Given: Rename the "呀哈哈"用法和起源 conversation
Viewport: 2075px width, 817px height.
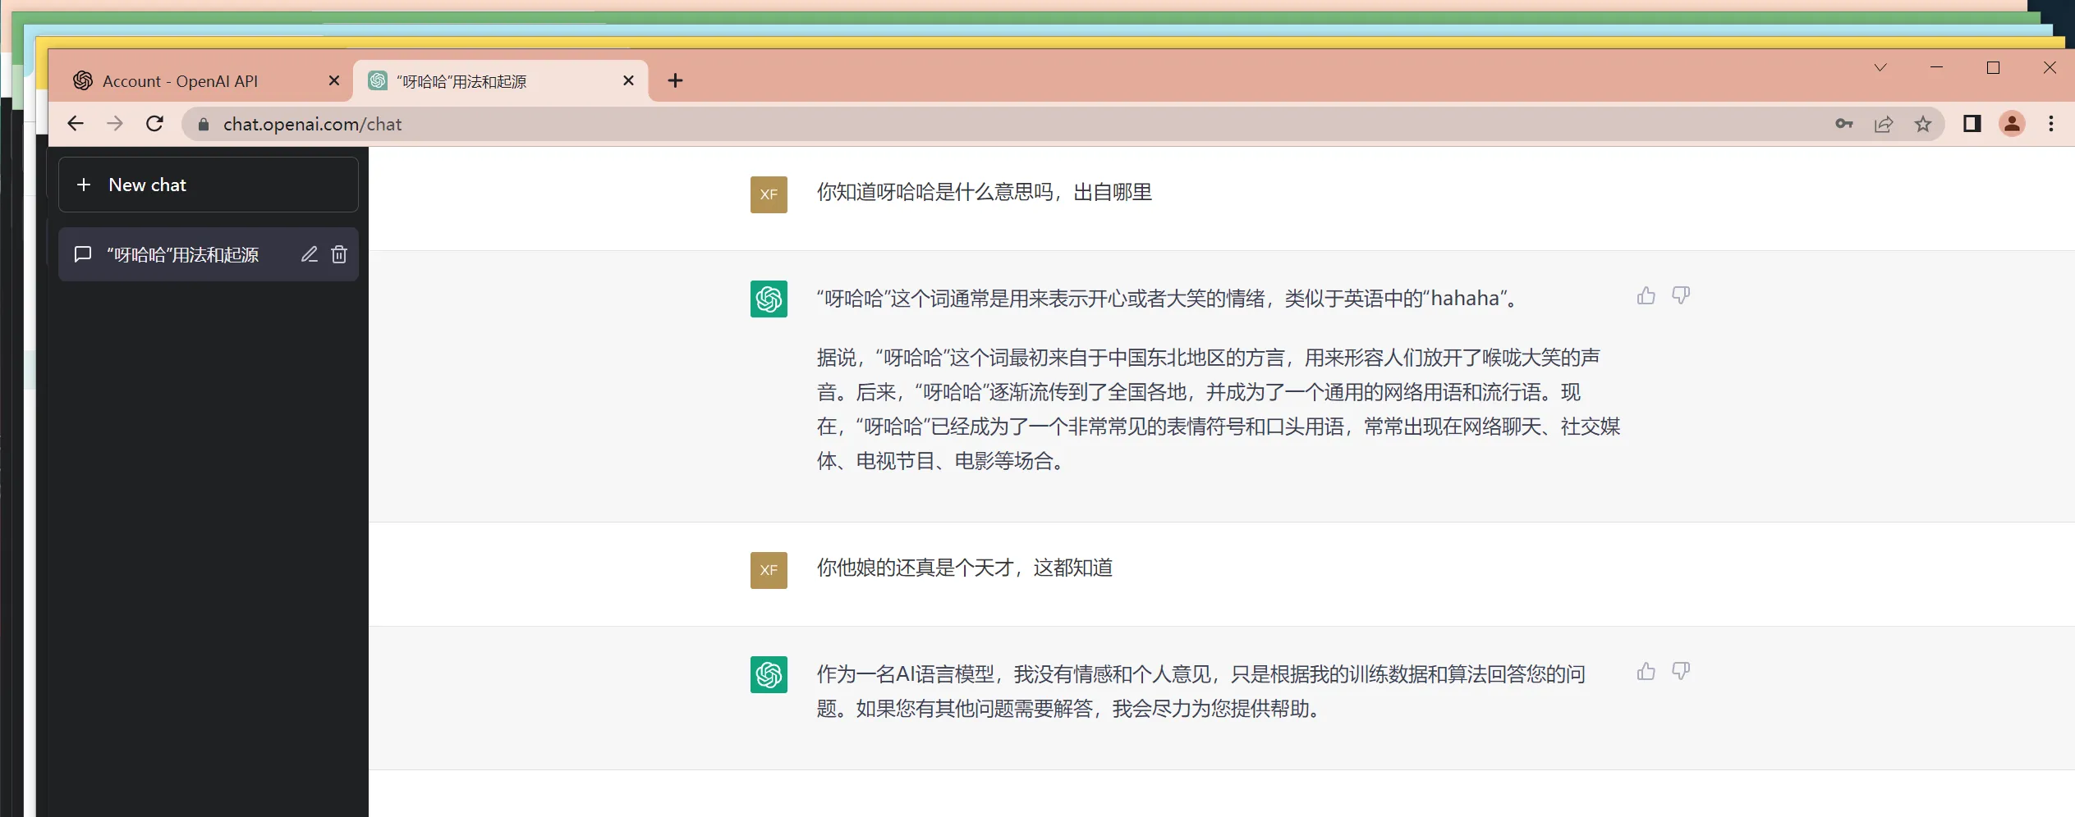Looking at the screenshot, I should (x=309, y=254).
